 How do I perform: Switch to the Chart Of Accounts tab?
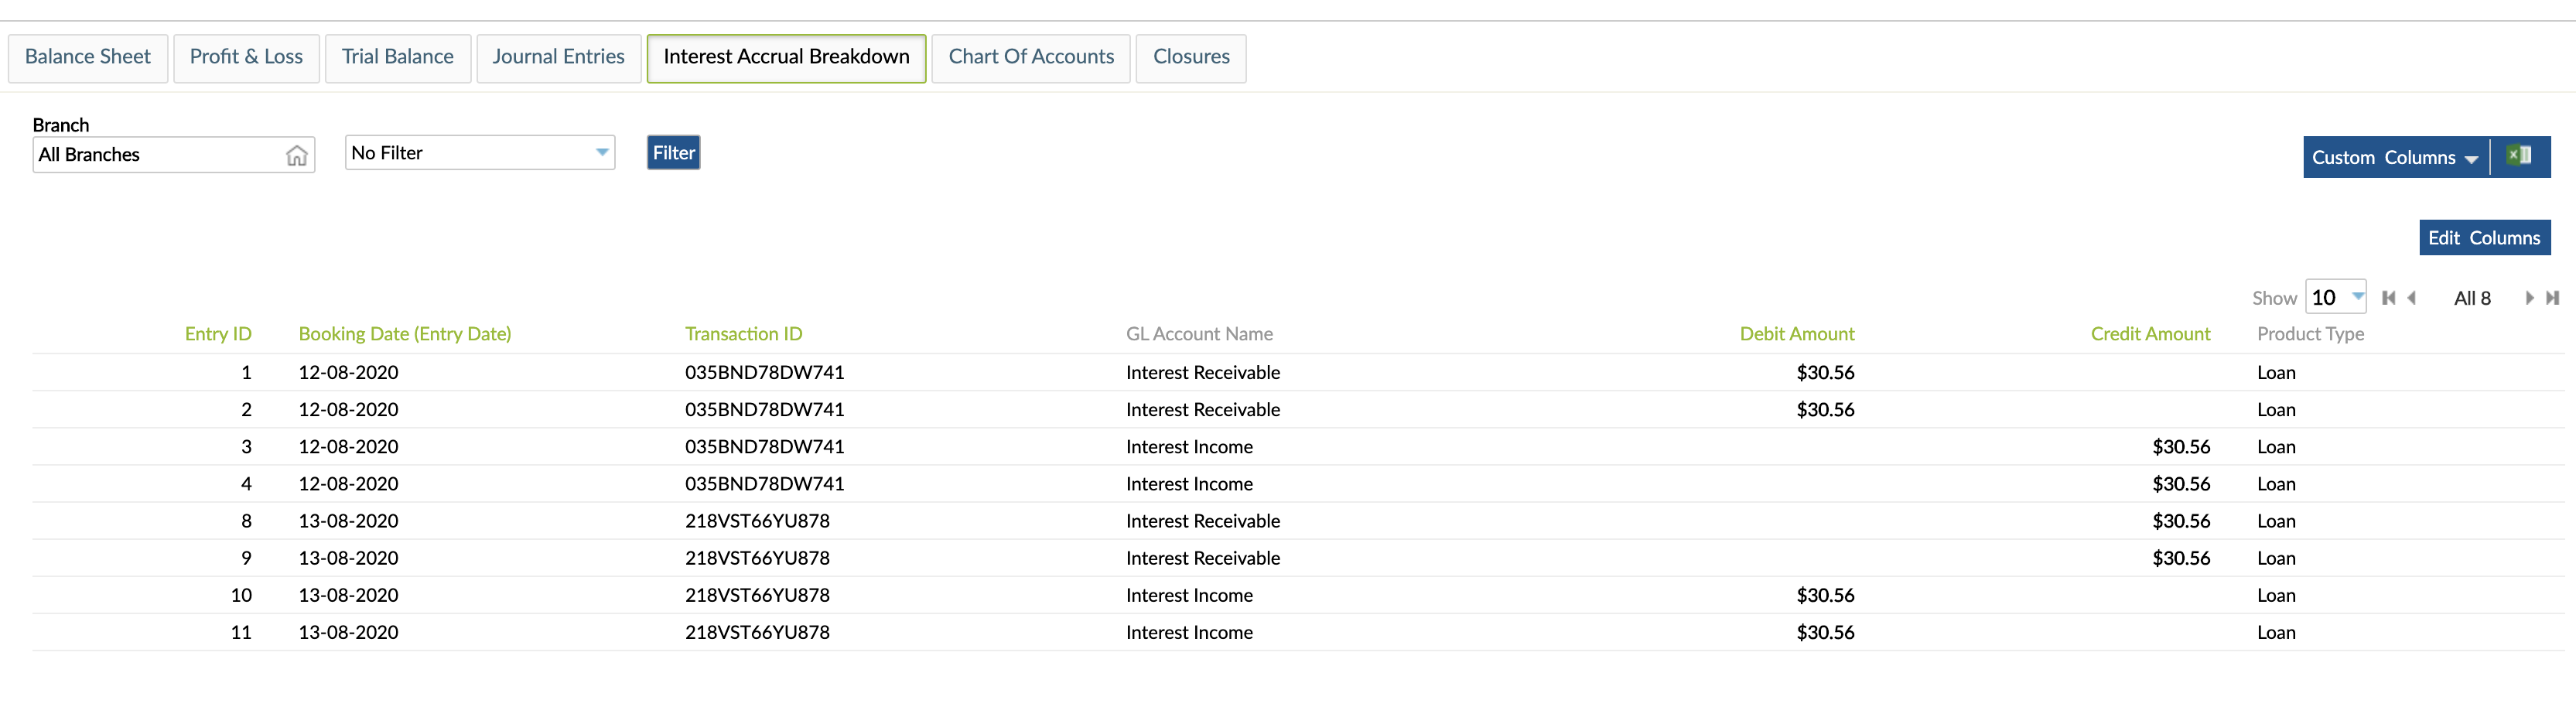tap(1030, 57)
